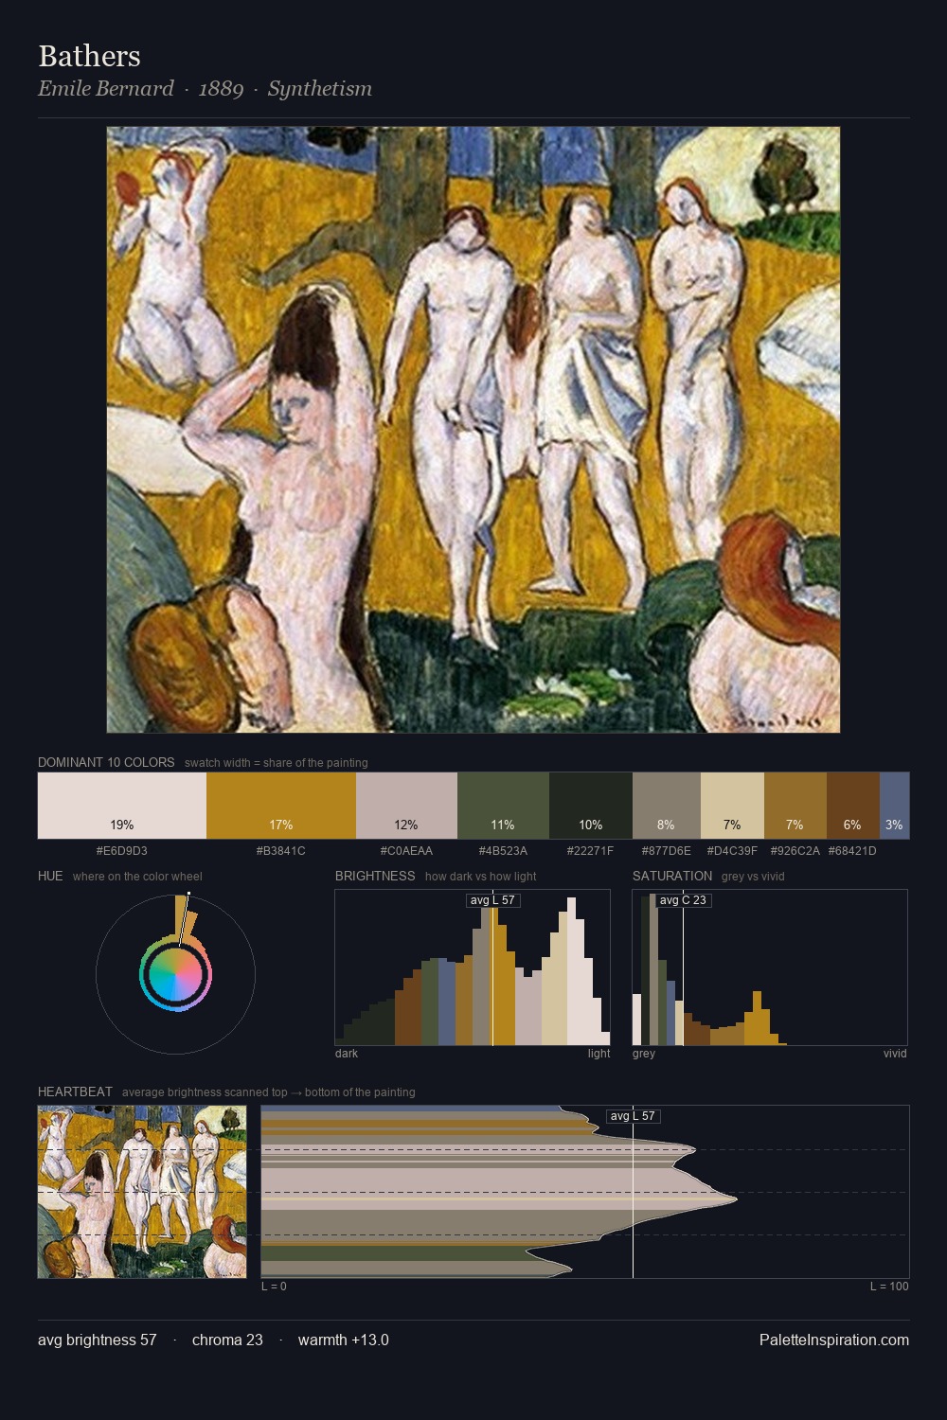Viewport: 947px width, 1420px height.
Task: Choose the 6% dark brown swatch #68421D
Action: pyautogui.click(x=853, y=806)
